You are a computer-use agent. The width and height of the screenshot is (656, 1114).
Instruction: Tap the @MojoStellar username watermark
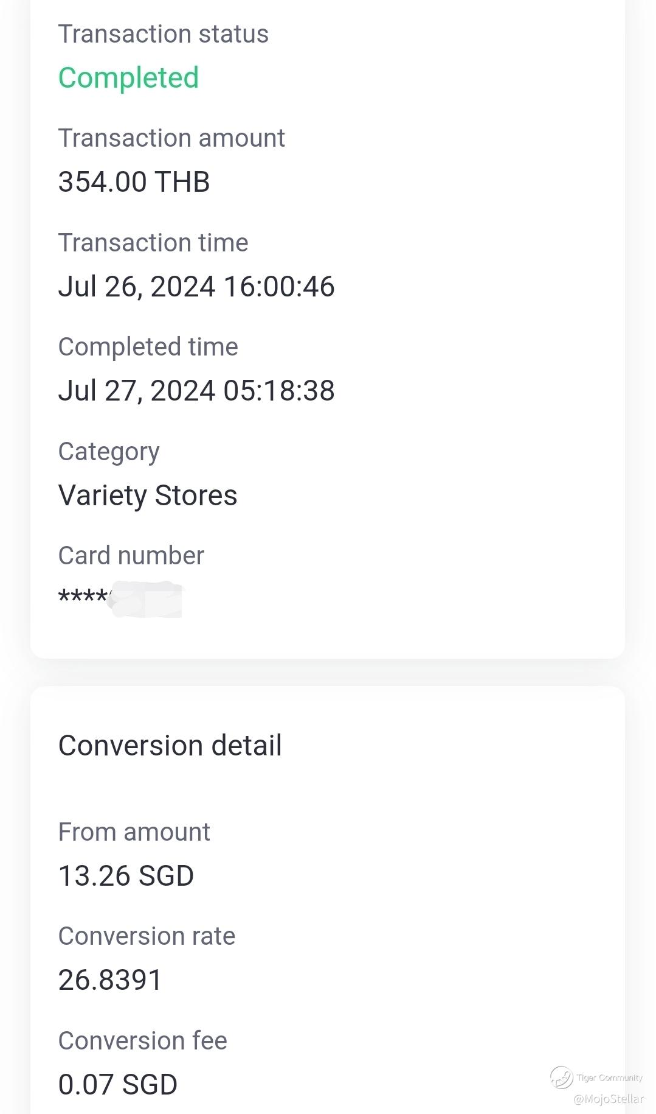click(608, 1099)
